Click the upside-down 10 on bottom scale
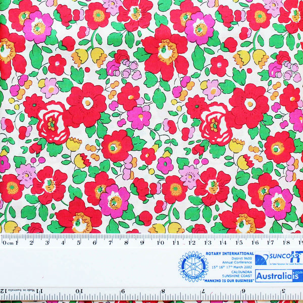Screen dimensions: 303x303 (80, 291)
